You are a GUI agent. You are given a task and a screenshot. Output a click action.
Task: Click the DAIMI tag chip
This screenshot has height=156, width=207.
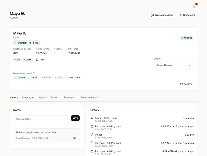(x=27, y=60)
